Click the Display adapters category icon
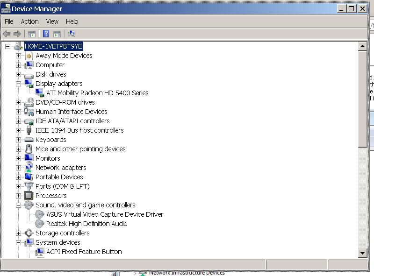The width and height of the screenshot is (417, 276). (x=29, y=84)
